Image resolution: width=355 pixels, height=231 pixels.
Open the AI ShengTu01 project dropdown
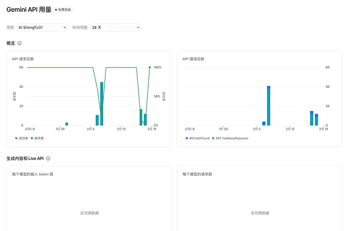coord(42,27)
